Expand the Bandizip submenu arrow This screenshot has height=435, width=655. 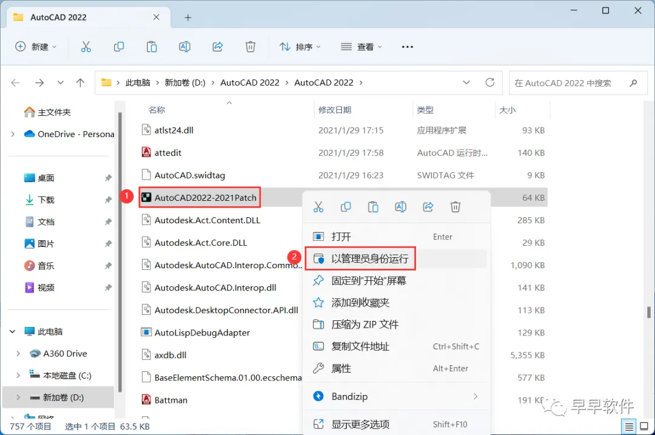pyautogui.click(x=475, y=396)
